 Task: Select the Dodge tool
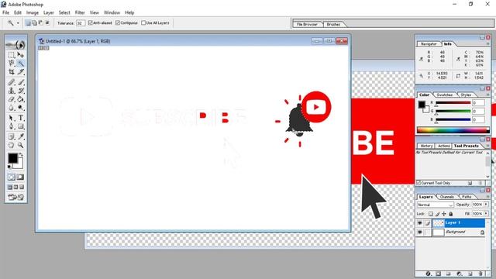pyautogui.click(x=21, y=108)
